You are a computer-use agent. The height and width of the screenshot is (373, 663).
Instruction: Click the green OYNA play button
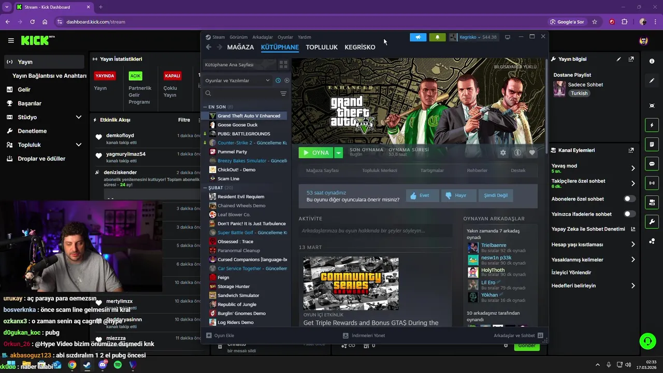316,153
